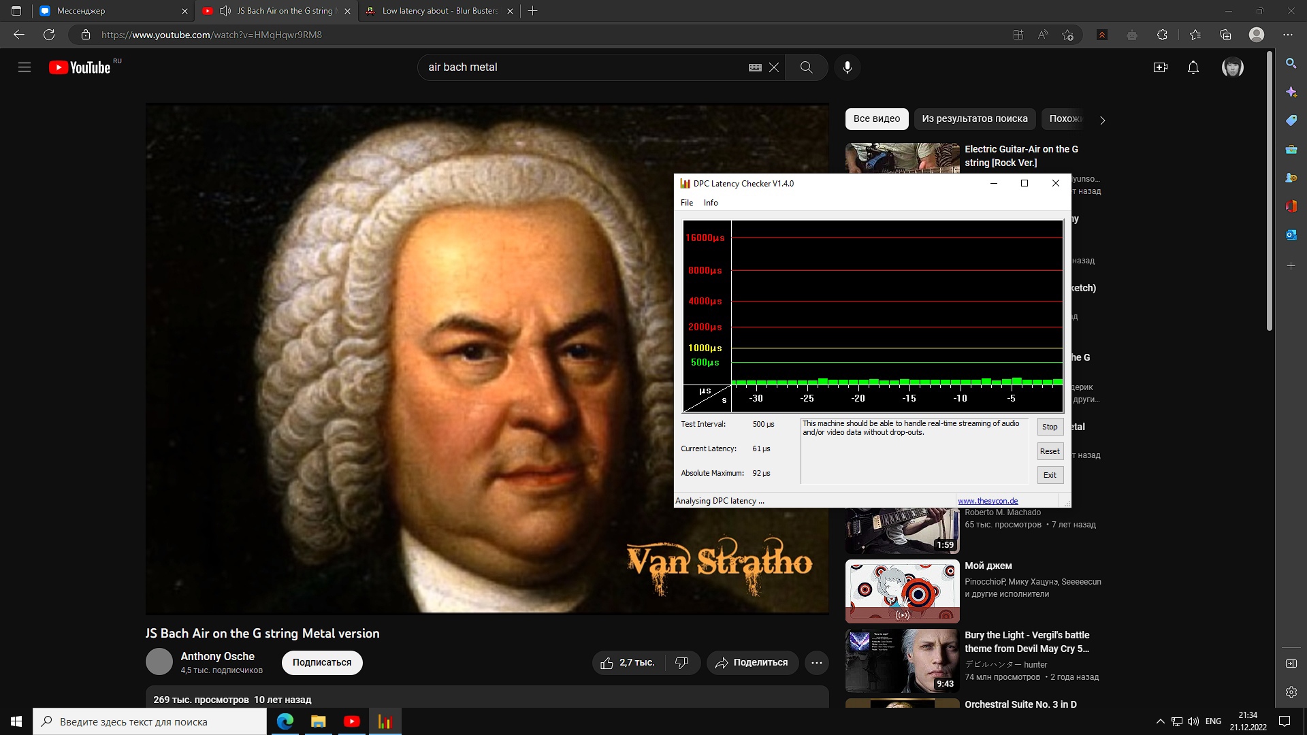Clear the search text with X
This screenshot has height=735, width=1307.
[774, 67]
